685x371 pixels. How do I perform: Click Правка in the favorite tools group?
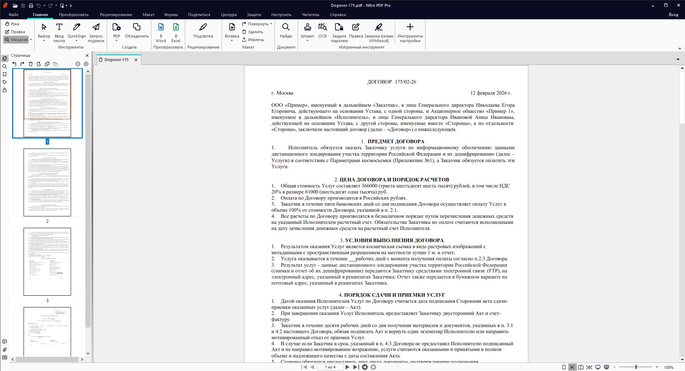(356, 30)
